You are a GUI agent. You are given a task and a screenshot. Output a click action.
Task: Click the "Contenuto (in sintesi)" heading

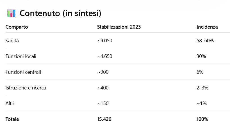pos(60,13)
